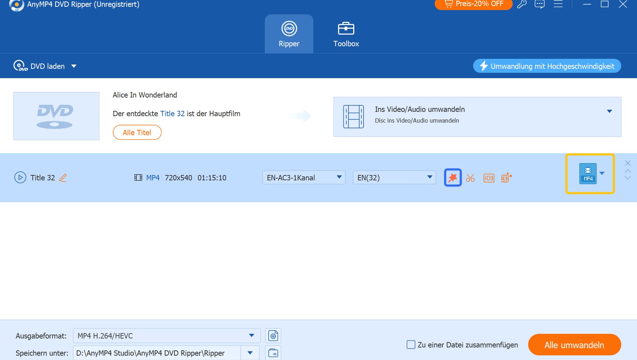The width and height of the screenshot is (637, 360).
Task: Move Title 32 down with the arrow
Action: (x=628, y=177)
